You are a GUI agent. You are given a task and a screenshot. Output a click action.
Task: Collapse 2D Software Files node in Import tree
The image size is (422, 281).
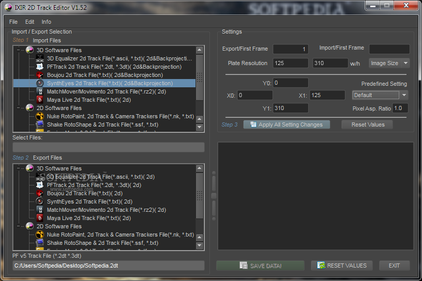tap(18, 108)
